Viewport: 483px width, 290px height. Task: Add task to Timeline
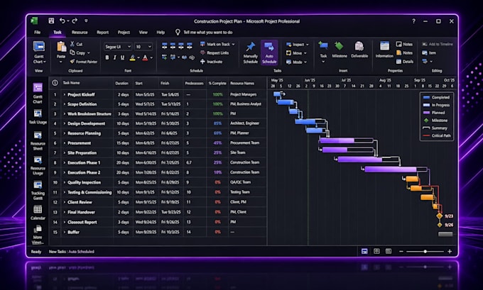click(437, 44)
